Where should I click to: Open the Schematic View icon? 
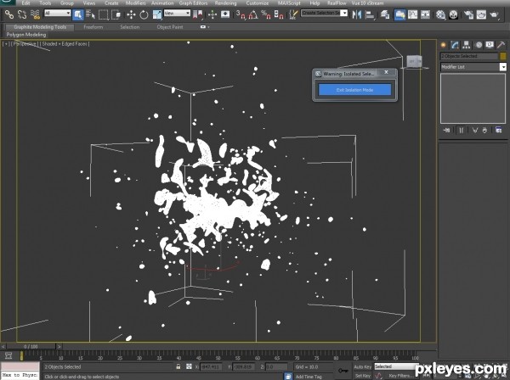point(425,14)
